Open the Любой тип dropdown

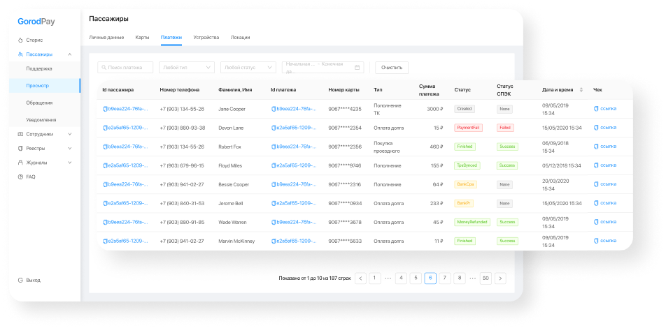click(x=187, y=68)
